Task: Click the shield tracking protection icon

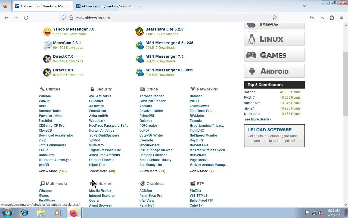Action: click(64, 17)
